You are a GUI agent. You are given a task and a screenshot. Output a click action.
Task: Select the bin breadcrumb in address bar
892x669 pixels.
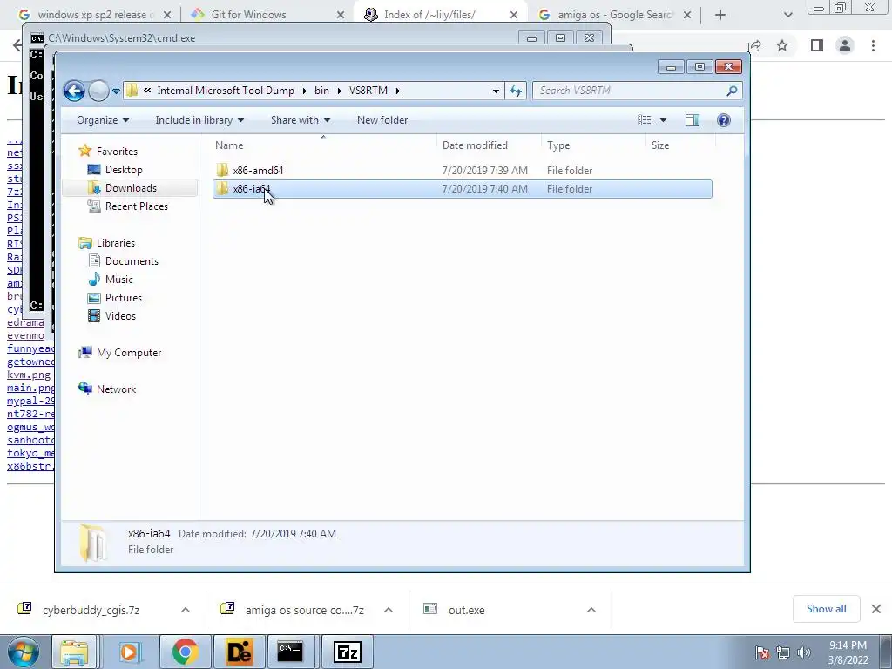(x=321, y=91)
